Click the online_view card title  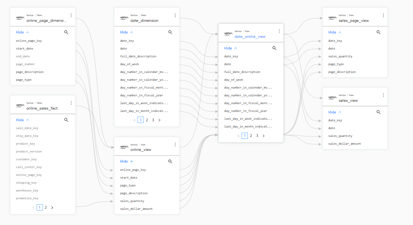(x=141, y=150)
